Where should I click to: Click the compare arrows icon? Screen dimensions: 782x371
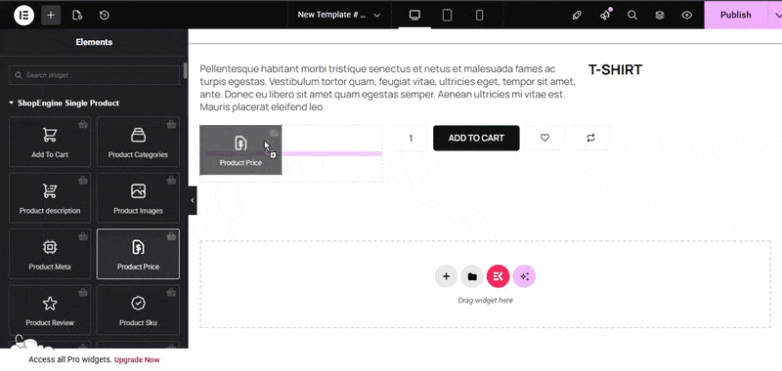tap(591, 138)
